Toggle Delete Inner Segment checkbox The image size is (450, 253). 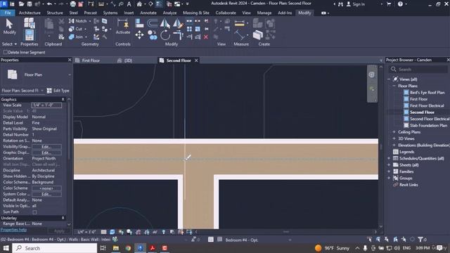pyautogui.click(x=5, y=52)
